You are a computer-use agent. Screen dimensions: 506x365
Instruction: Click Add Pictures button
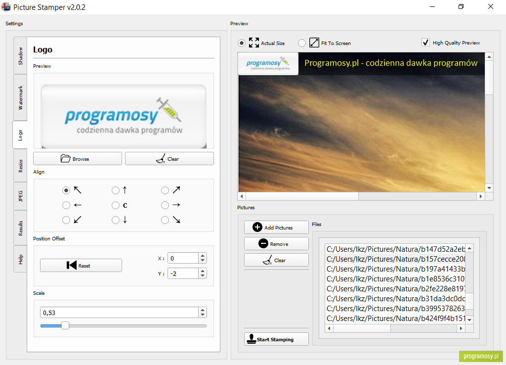[x=276, y=228]
